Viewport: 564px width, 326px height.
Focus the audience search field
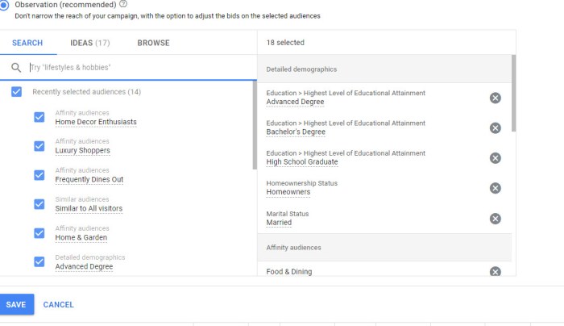click(137, 68)
